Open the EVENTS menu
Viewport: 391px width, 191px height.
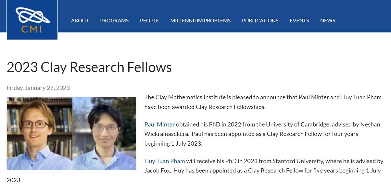tap(299, 20)
